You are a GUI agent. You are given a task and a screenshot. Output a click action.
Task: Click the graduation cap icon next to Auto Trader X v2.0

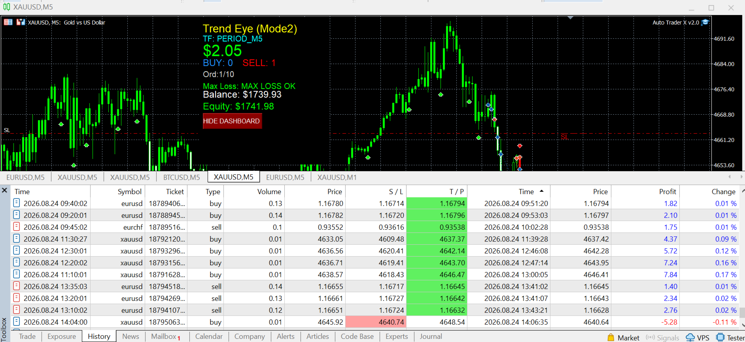[705, 23]
